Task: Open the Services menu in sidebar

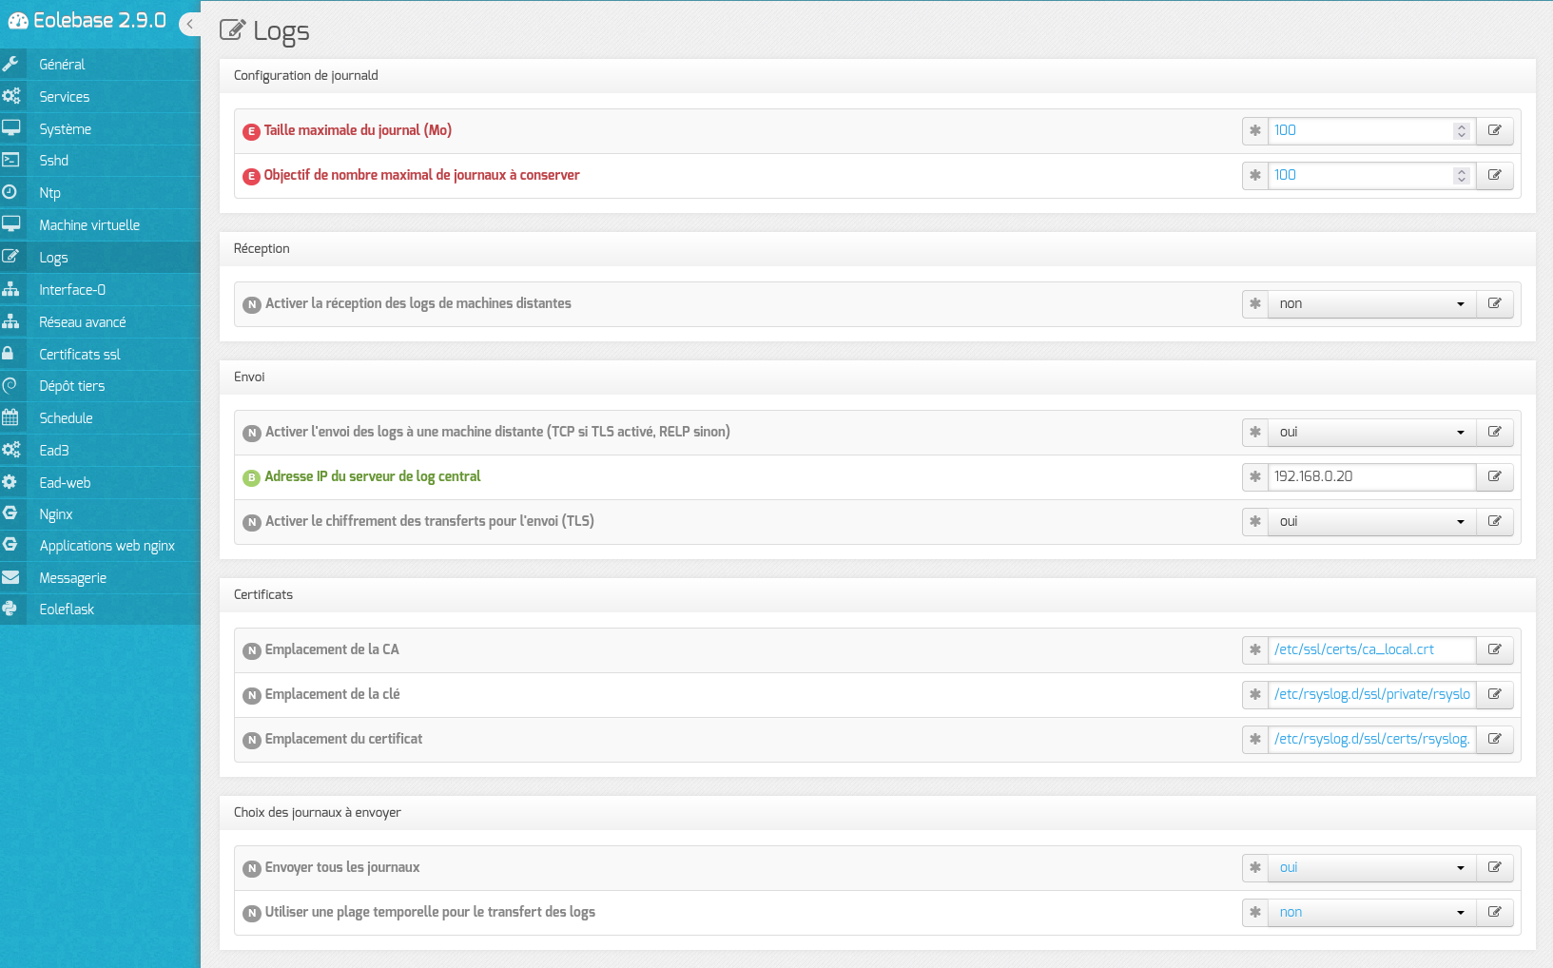Action: coord(65,97)
